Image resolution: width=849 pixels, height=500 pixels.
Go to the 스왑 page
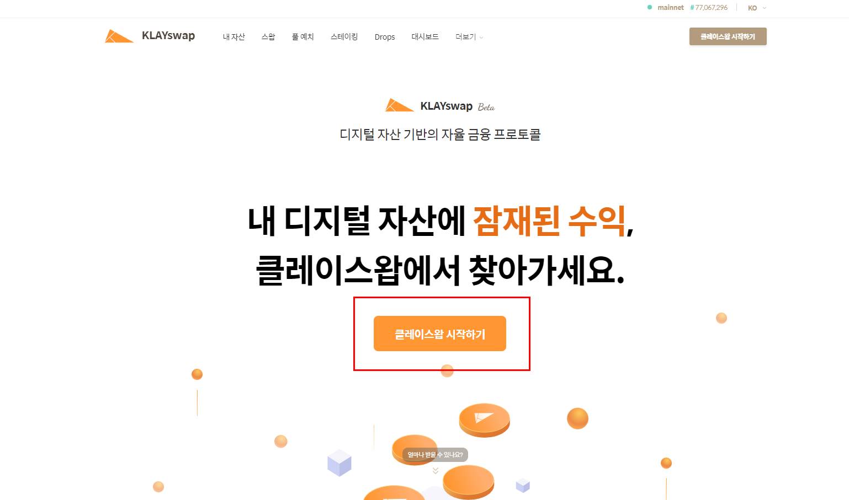tap(268, 37)
